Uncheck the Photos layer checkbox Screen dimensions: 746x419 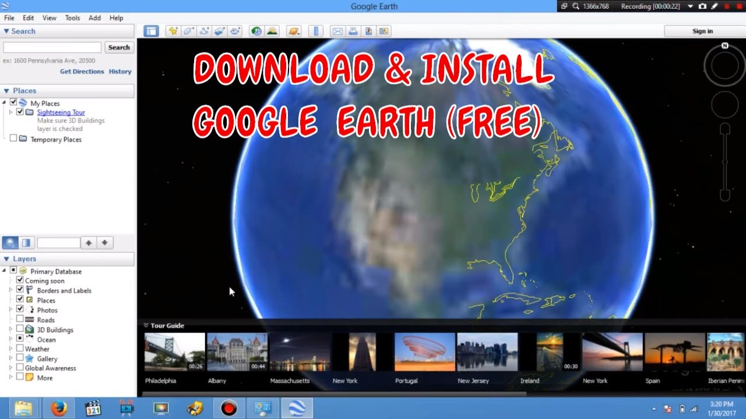click(20, 309)
